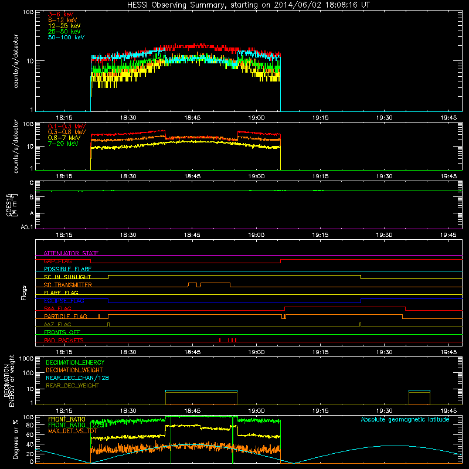Click the 19:30 tick under the GOES15 plot
Image resolution: width=469 pixels, height=469 pixels.
click(x=385, y=235)
